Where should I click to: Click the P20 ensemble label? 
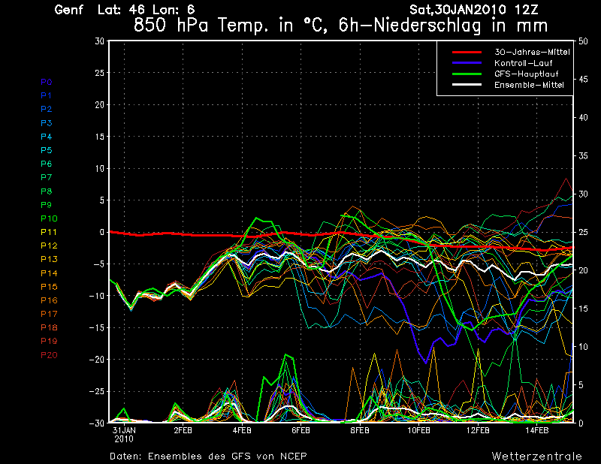[49, 355]
